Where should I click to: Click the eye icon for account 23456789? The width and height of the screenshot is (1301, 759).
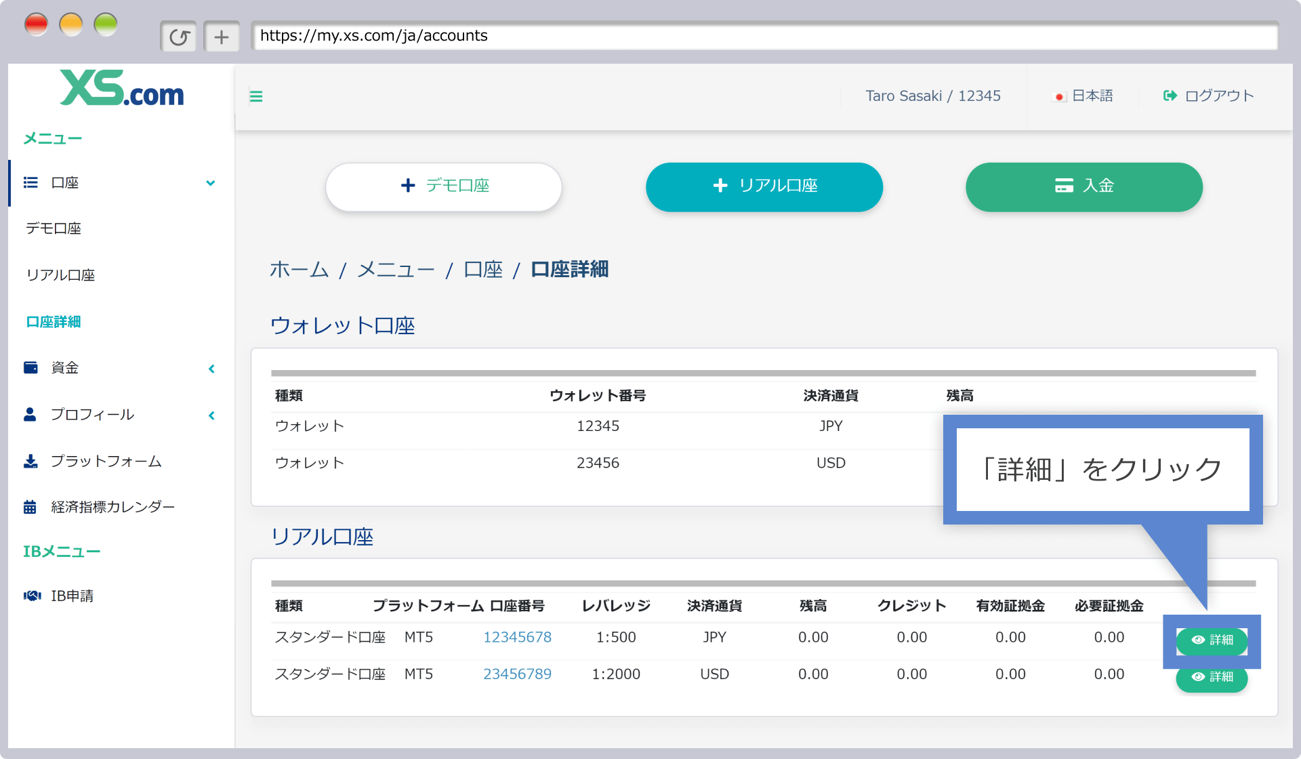(x=1198, y=677)
